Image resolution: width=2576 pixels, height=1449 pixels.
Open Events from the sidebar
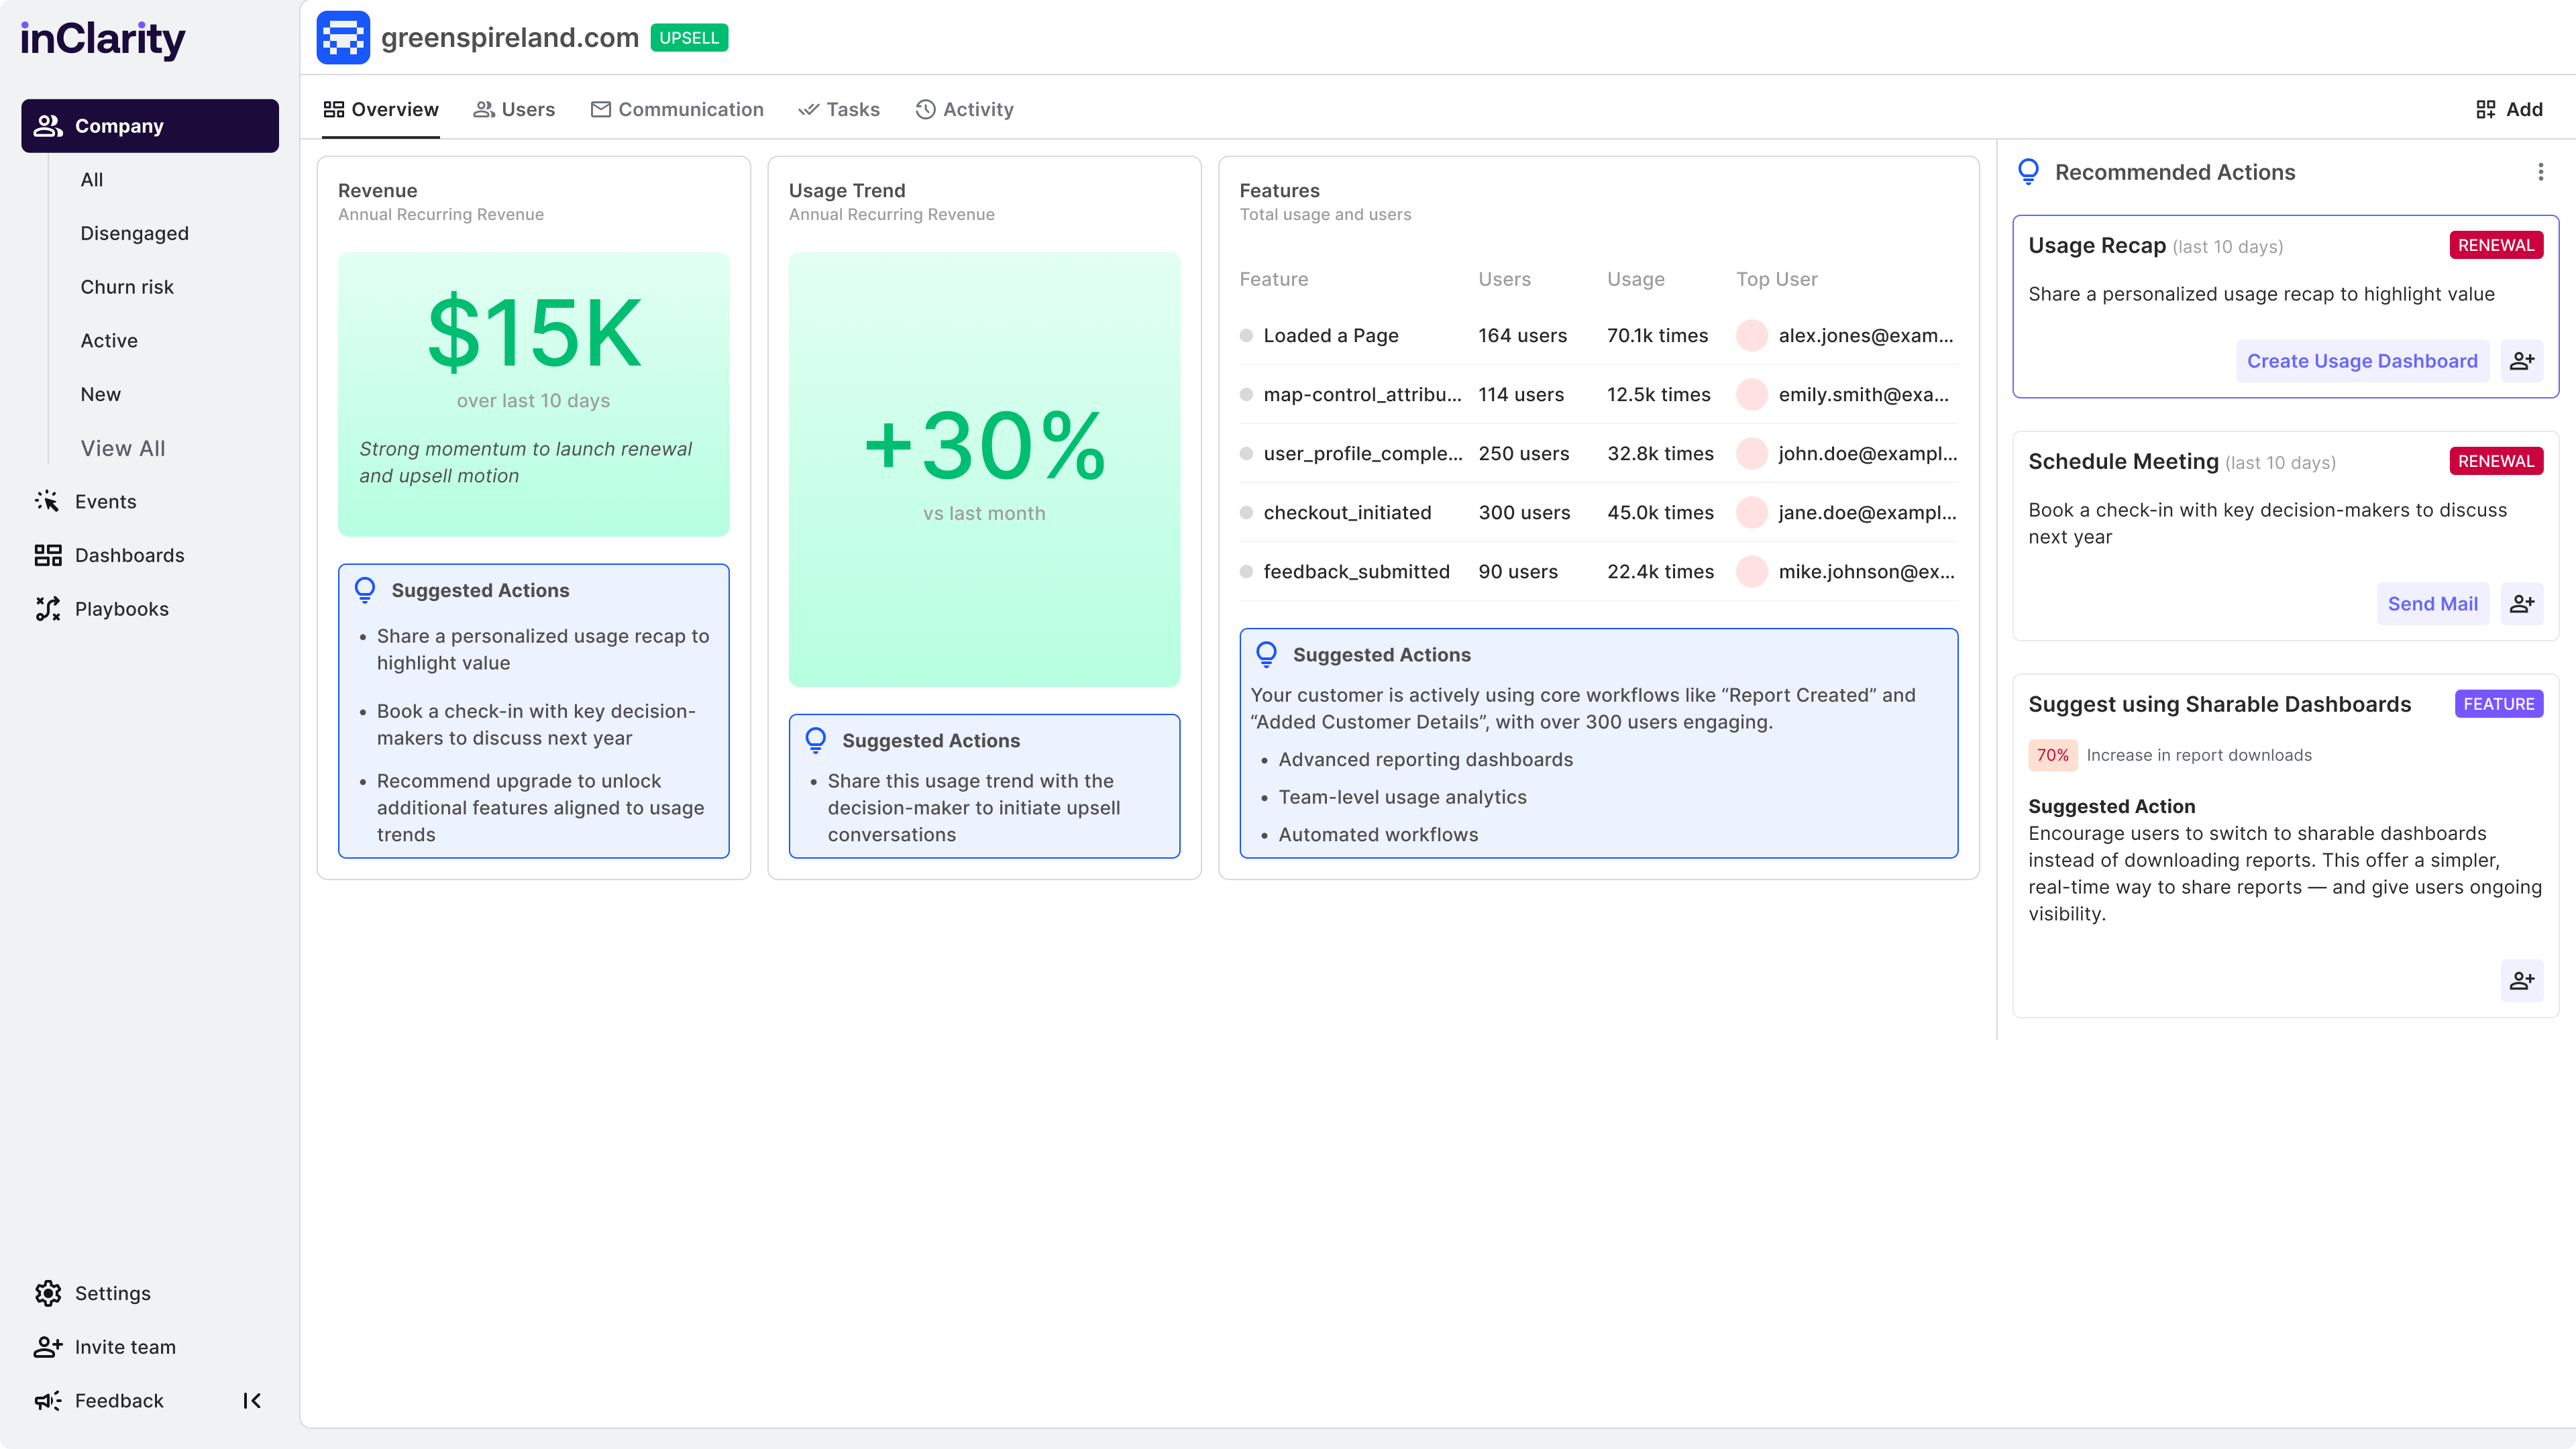[x=105, y=502]
